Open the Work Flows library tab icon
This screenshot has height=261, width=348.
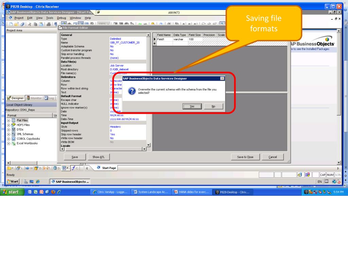27,168
